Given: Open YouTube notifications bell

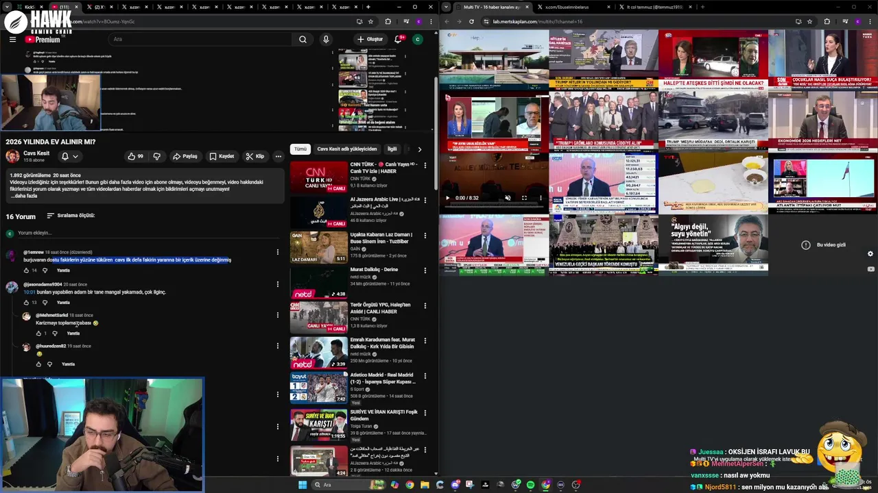Looking at the screenshot, I should 398,39.
